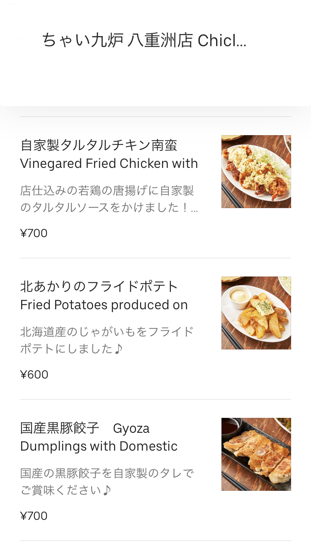Click the "Fried Potatoes produced on" text
This screenshot has height=553, width=311.
(104, 305)
